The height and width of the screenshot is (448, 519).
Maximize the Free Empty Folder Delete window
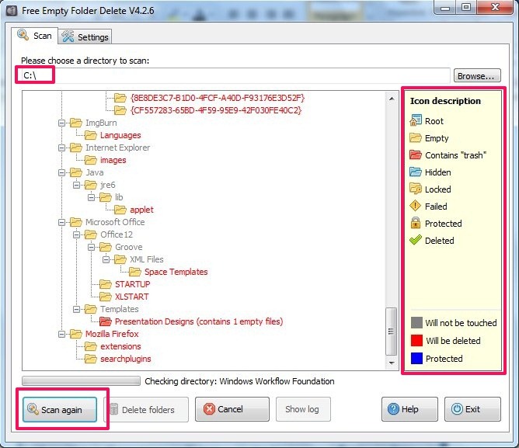pos(466,7)
